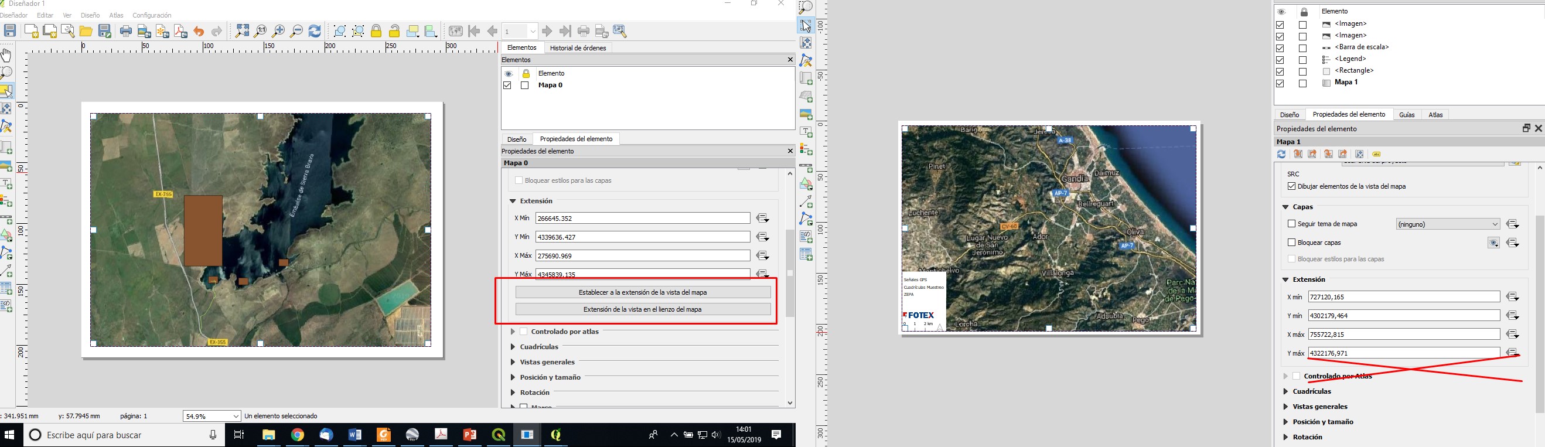Toggle visibility checkbox of Mapa 0
Screen dimensions: 1545x447
[507, 86]
